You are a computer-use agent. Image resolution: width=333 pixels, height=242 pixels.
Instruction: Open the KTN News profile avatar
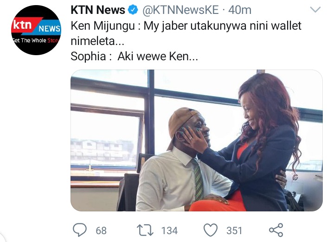[x=36, y=30]
